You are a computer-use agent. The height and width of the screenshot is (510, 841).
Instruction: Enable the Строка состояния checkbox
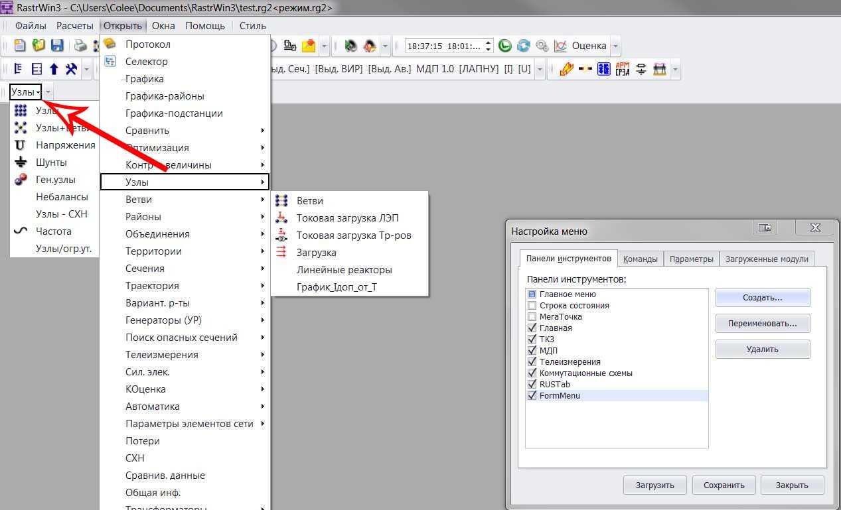[532, 306]
